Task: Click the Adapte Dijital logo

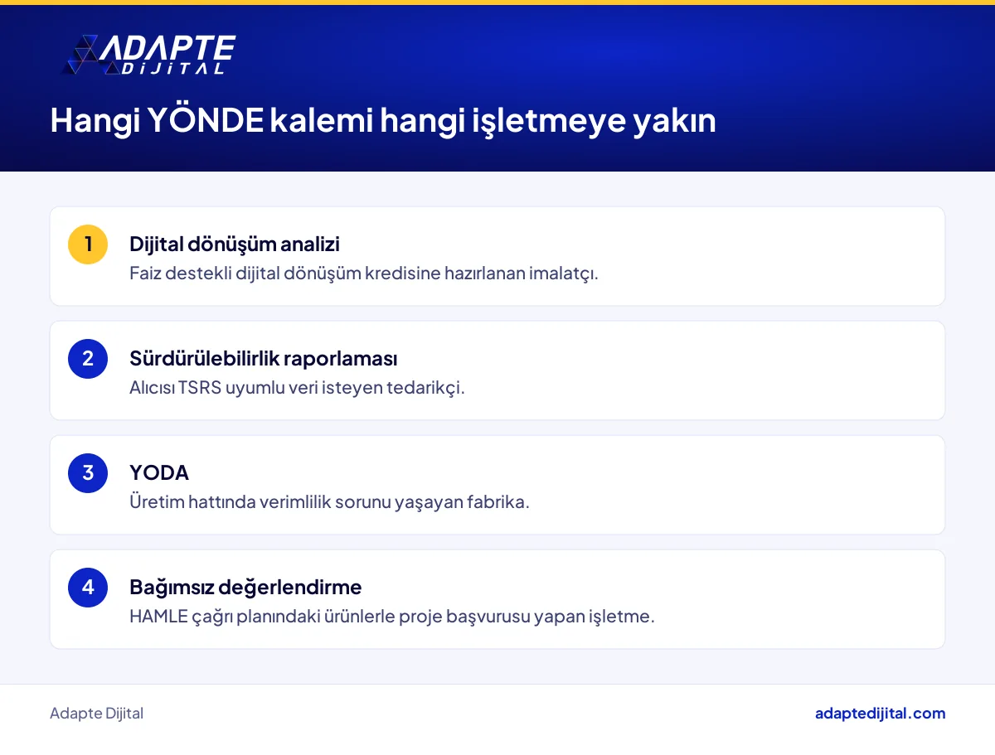Action: pyautogui.click(x=149, y=56)
